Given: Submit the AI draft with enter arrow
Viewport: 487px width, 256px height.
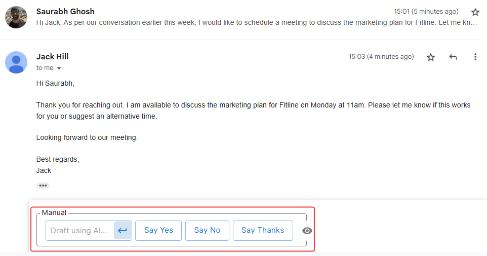Looking at the screenshot, I should (x=123, y=231).
